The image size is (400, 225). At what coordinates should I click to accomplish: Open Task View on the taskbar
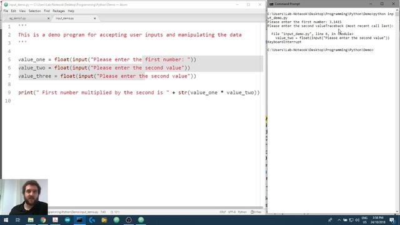click(18, 220)
